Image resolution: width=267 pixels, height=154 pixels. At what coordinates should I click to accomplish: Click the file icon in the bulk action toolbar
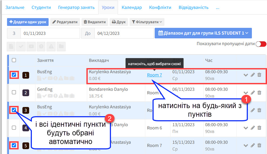tap(11, 46)
